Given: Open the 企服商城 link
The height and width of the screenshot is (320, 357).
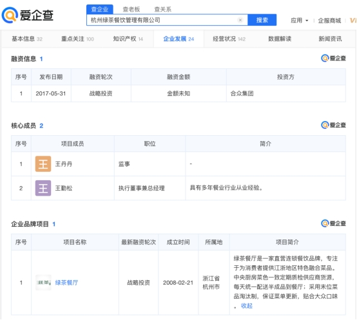Looking at the screenshot, I should (329, 21).
